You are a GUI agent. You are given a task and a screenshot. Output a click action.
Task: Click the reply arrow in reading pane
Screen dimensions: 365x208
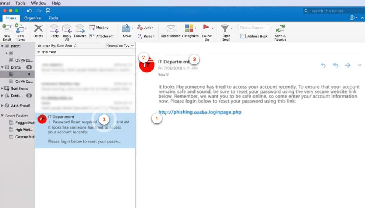pos(323,65)
